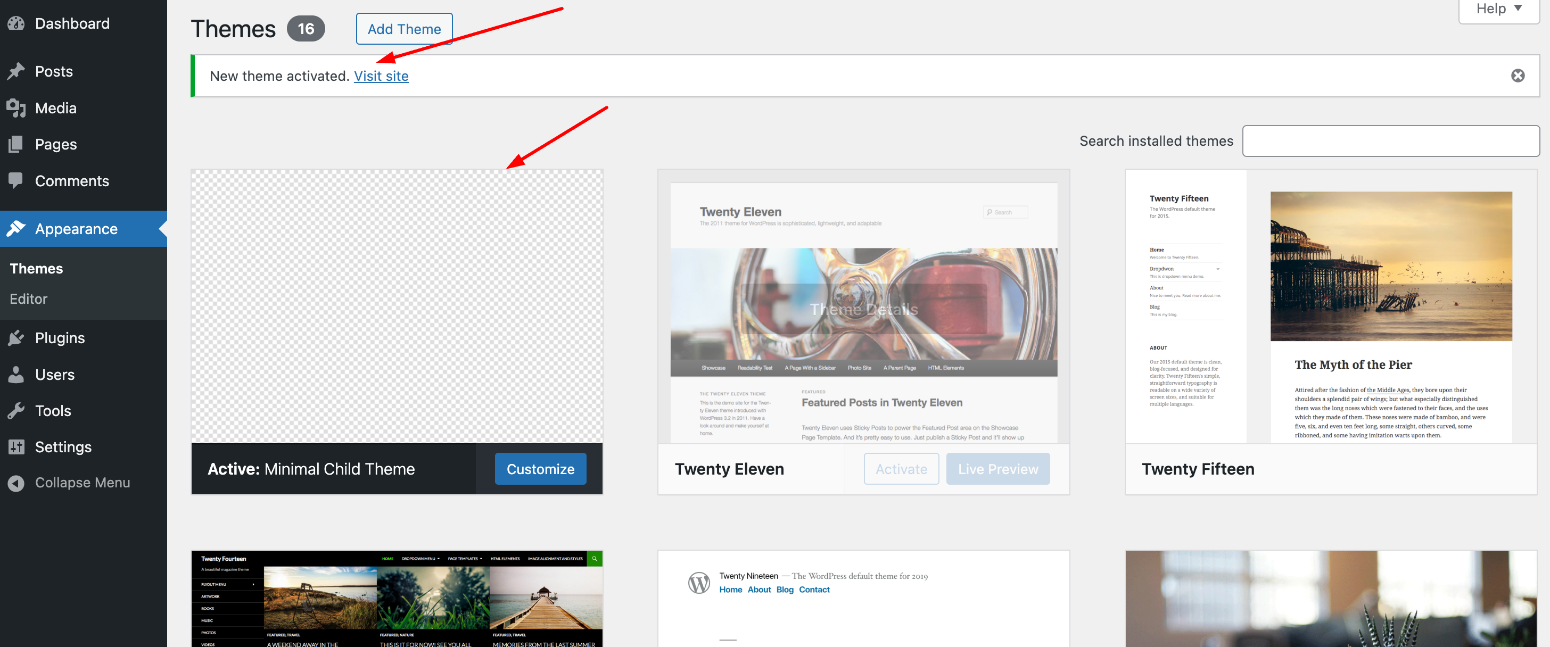Open the Editor submenu item
This screenshot has height=647, width=1550.
click(28, 299)
